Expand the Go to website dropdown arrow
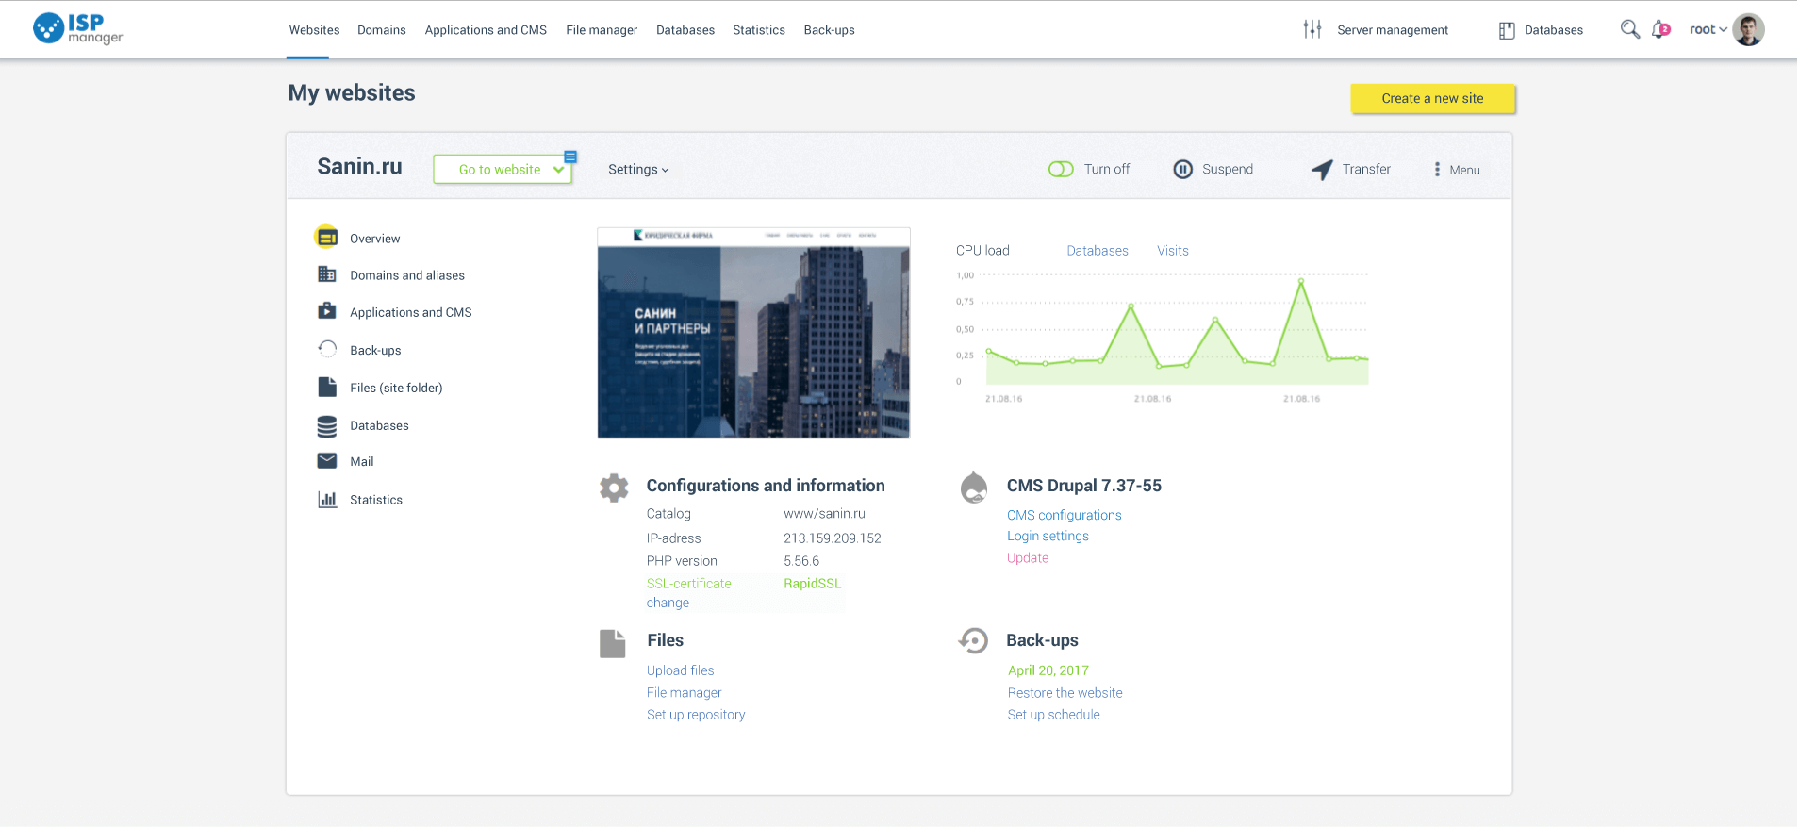The image size is (1799, 827). pos(558,170)
